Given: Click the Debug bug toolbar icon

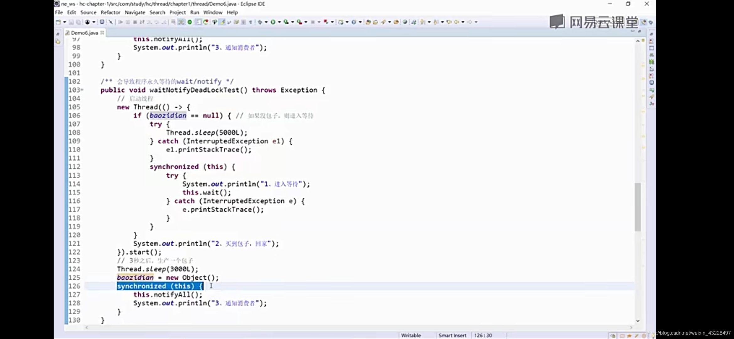Looking at the screenshot, I should coord(260,22).
